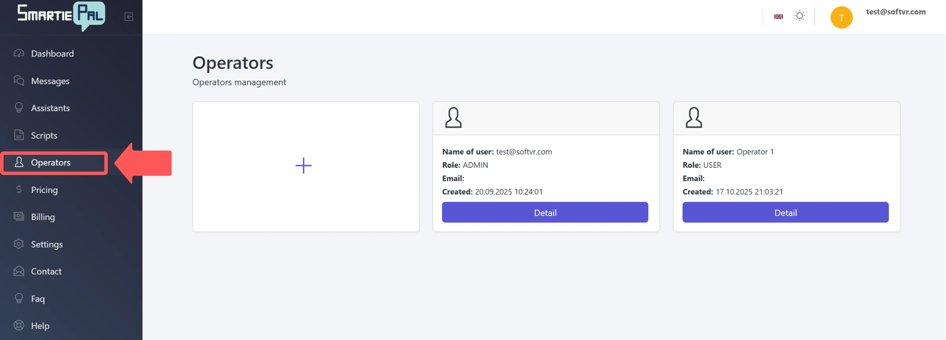946x340 pixels.
Task: Click the Pricing dollar icon
Action: point(19,190)
